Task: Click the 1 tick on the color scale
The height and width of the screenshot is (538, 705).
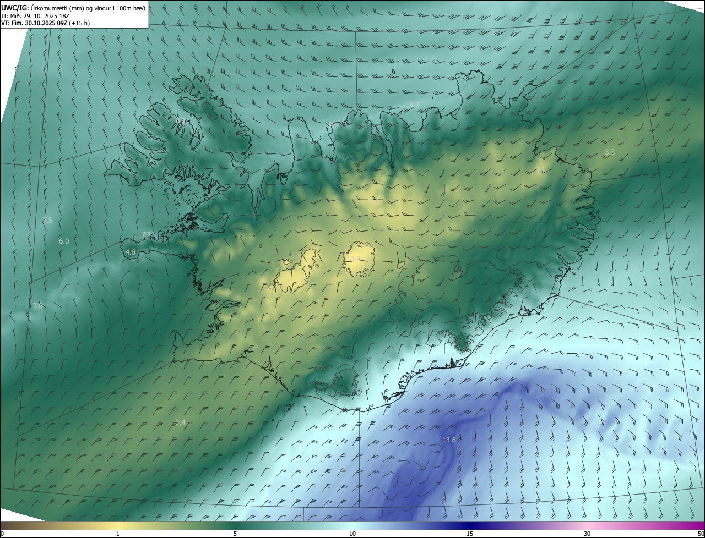Action: pyautogui.click(x=118, y=534)
